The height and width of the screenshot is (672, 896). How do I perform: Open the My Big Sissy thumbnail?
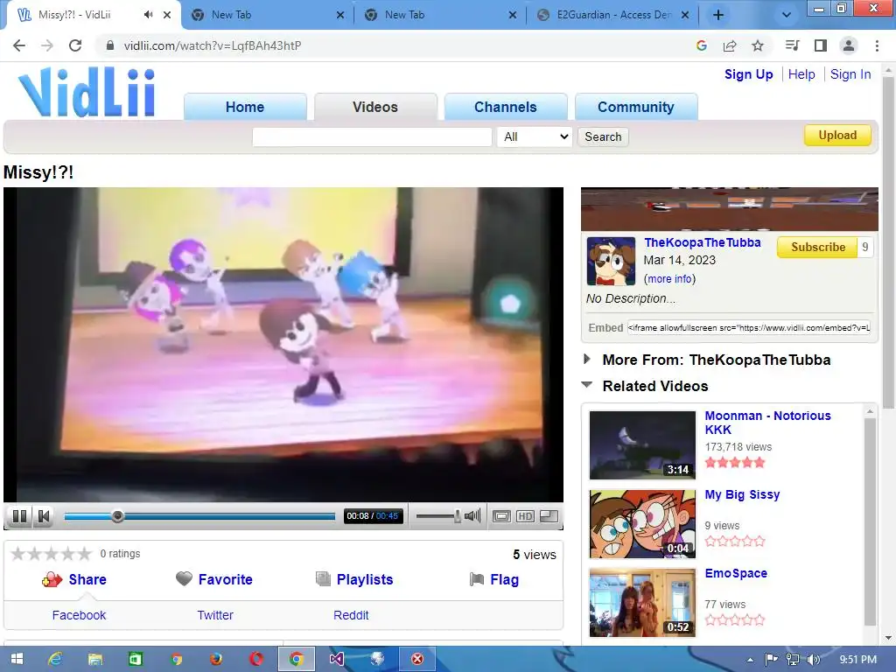tap(642, 524)
